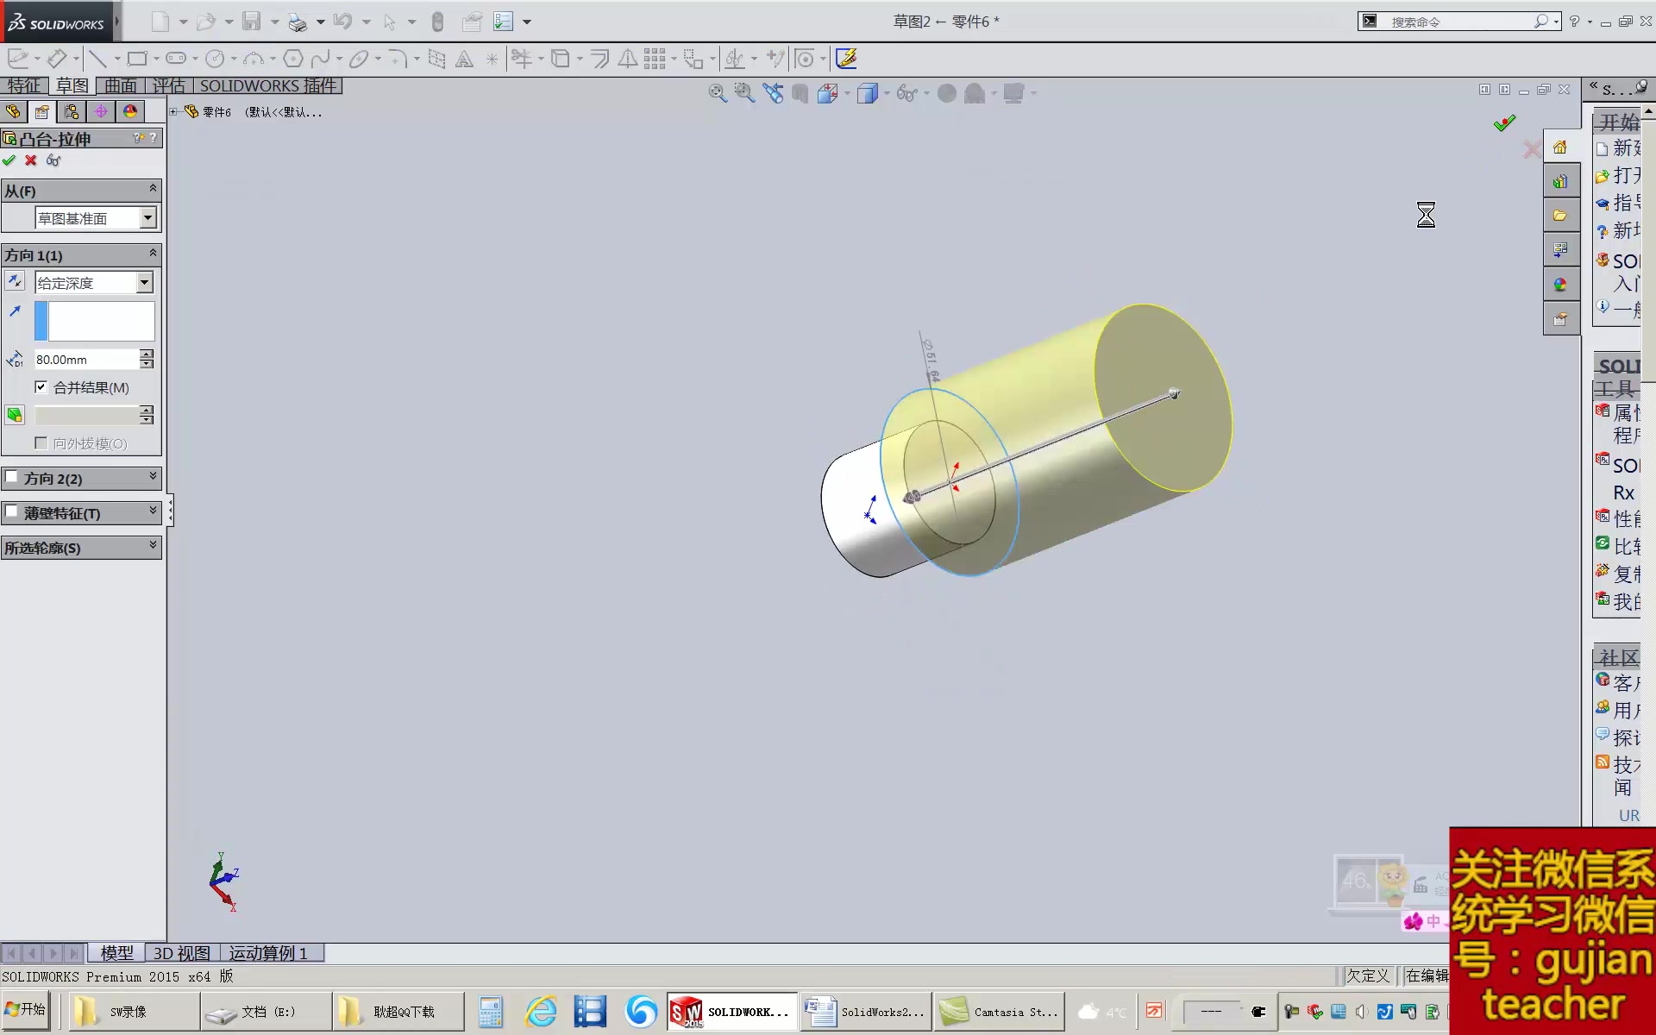Viewport: 1656px width, 1035px height.
Task: Confirm the 凸台-拉伸 feature with green checkmark
Action: pyautogui.click(x=9, y=160)
